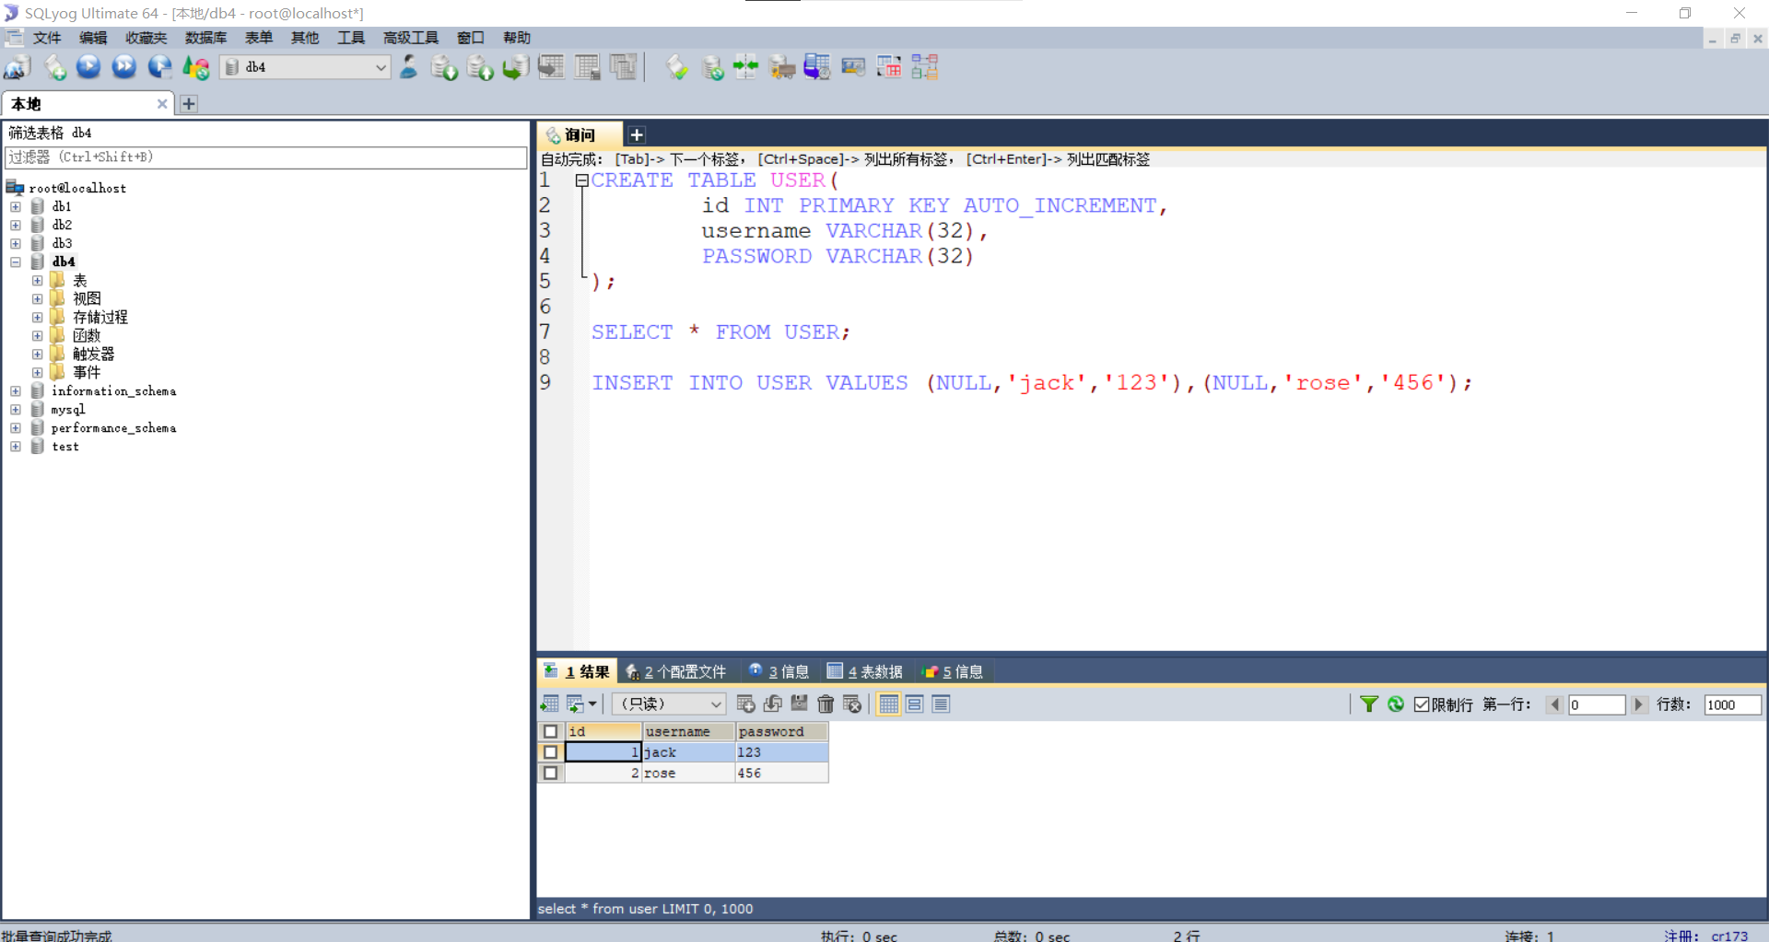This screenshot has width=1769, height=942.
Task: Expand the db1 database node
Action: (x=16, y=206)
